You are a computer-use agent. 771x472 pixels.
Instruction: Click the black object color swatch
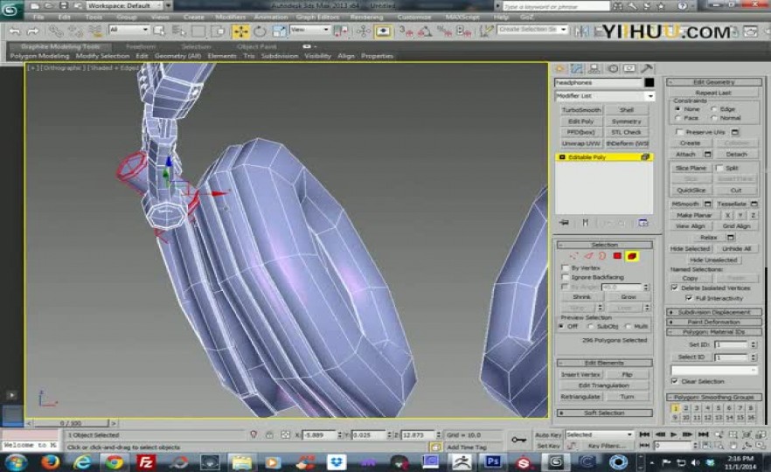point(649,82)
